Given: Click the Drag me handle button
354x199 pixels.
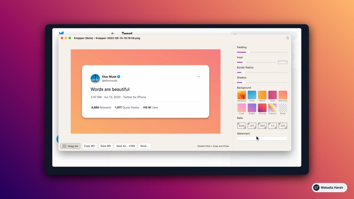Looking at the screenshot, I should pyautogui.click(x=71, y=146).
